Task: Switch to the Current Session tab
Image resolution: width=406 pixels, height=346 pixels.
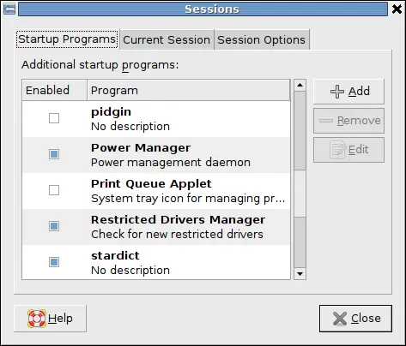Action: click(167, 39)
